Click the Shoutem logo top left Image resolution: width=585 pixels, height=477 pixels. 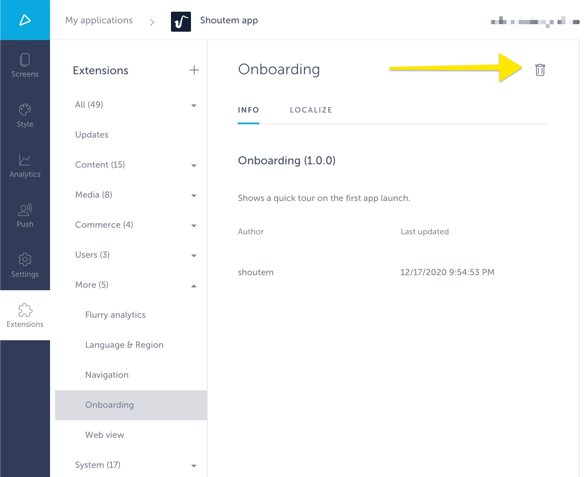point(25,20)
